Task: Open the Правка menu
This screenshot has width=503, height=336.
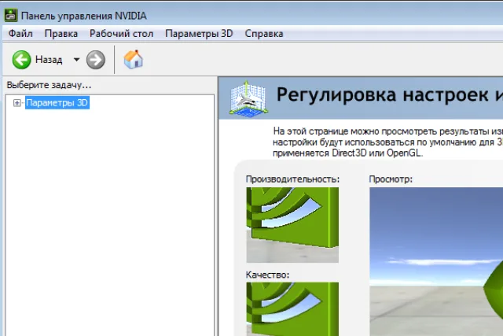Action: (x=61, y=33)
